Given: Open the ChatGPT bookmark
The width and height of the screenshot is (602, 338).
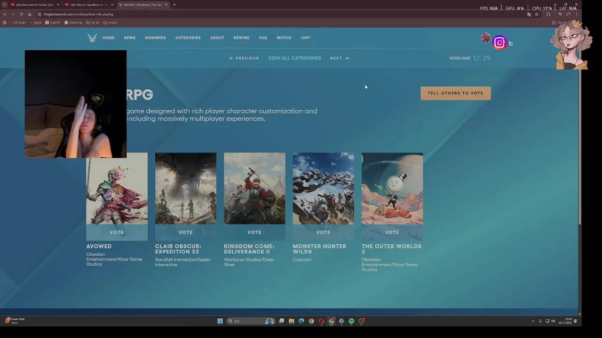Looking at the screenshot, I should click(53, 23).
